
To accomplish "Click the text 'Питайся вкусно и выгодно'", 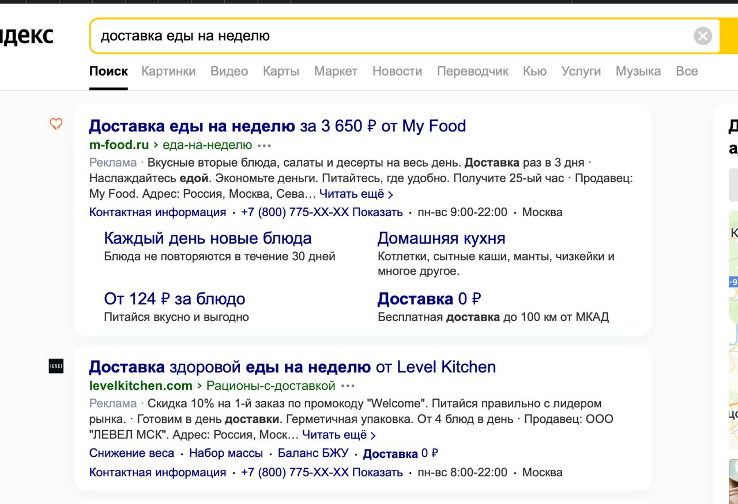I will 176,317.
